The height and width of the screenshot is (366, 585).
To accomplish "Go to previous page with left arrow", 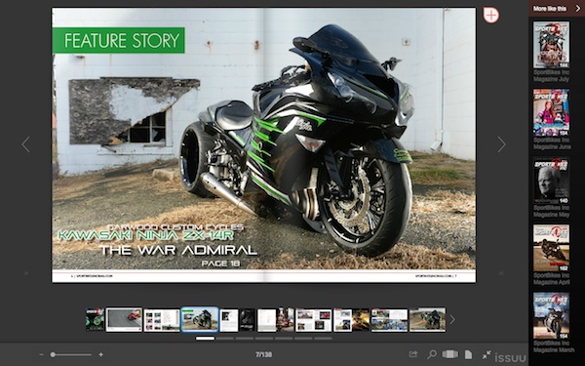I will (25, 144).
